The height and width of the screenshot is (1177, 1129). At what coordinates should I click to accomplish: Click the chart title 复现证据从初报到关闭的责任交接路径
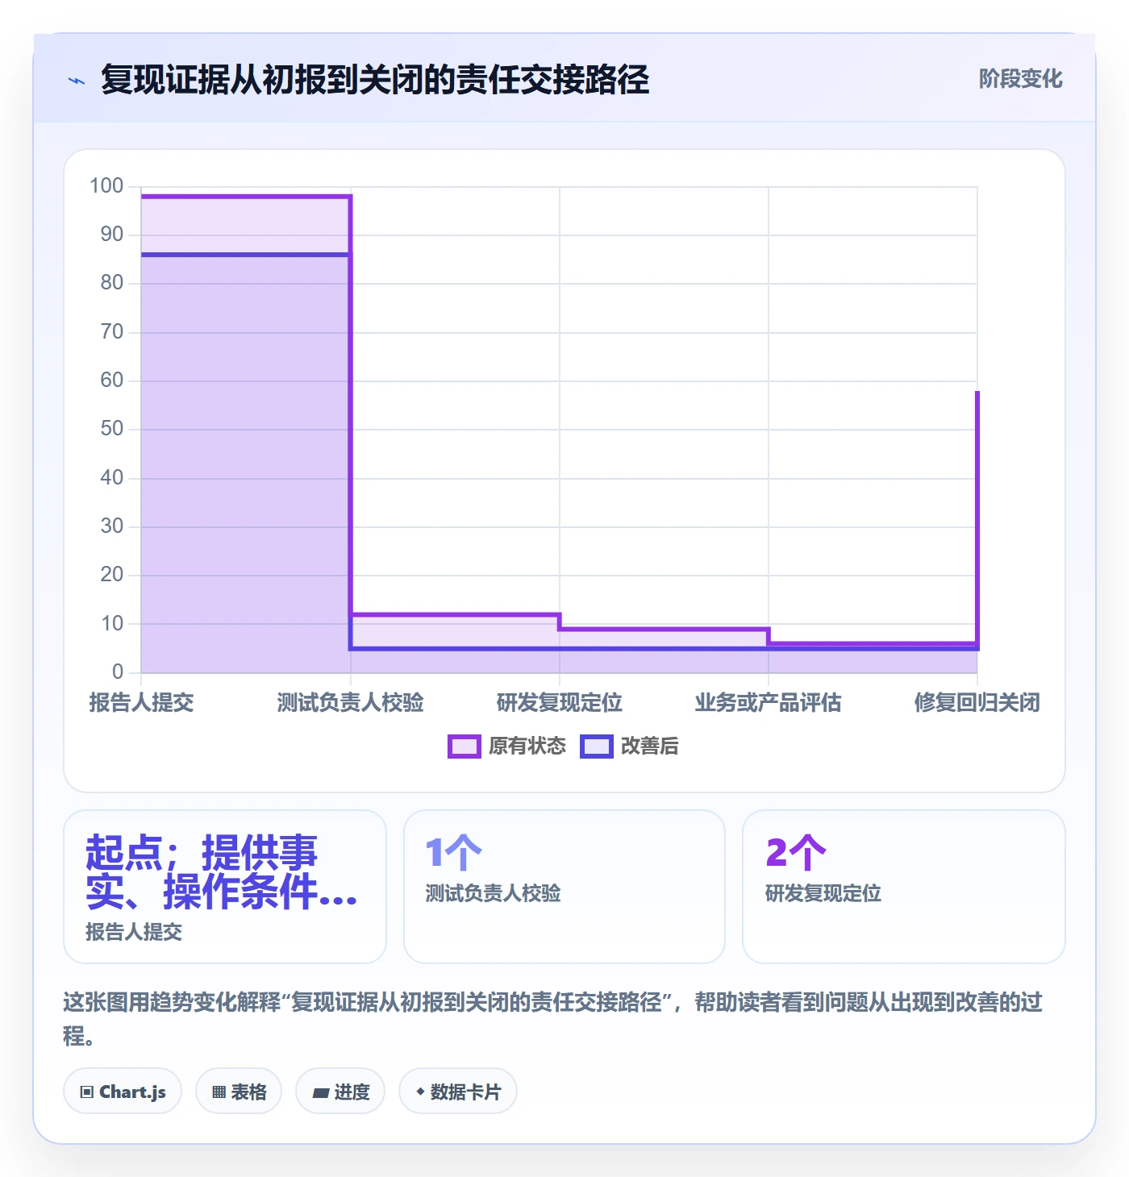coord(375,80)
